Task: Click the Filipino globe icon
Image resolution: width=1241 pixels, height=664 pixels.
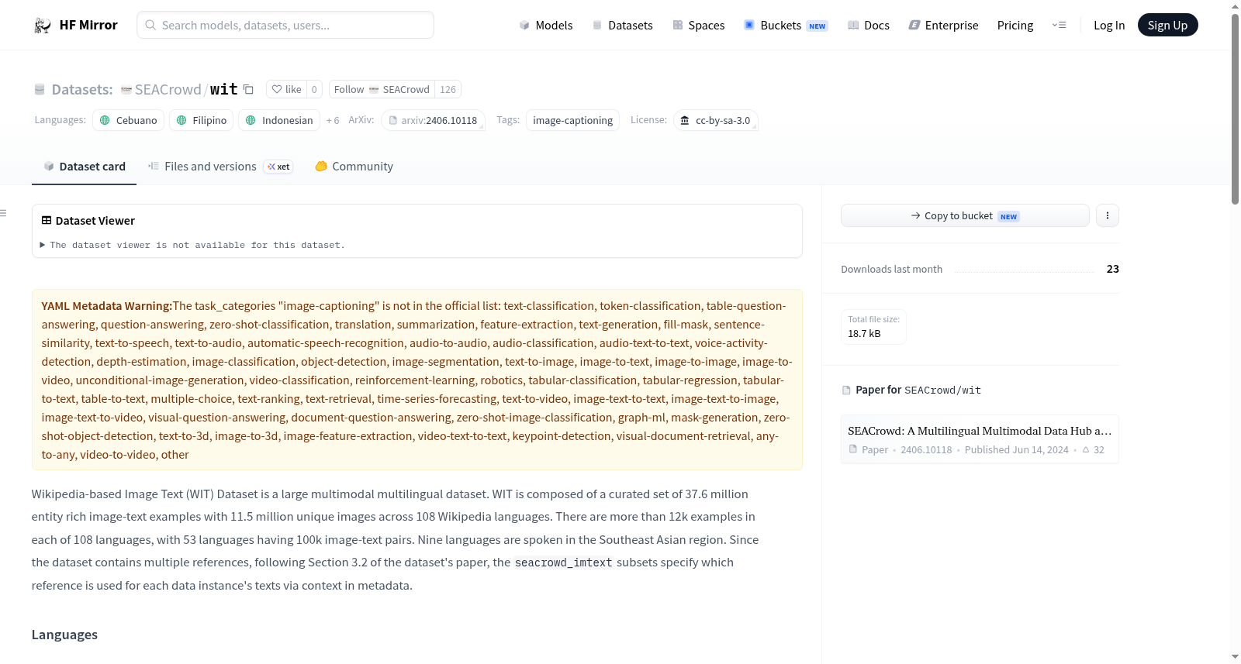Action: pyautogui.click(x=181, y=120)
